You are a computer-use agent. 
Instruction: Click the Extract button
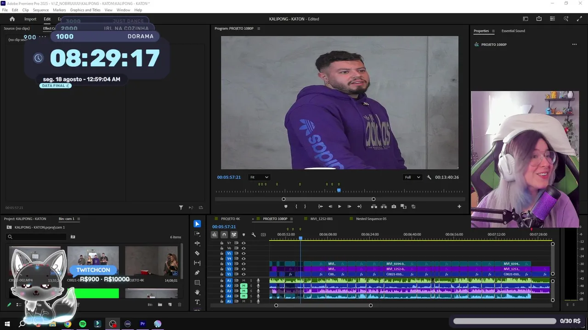[x=384, y=207]
